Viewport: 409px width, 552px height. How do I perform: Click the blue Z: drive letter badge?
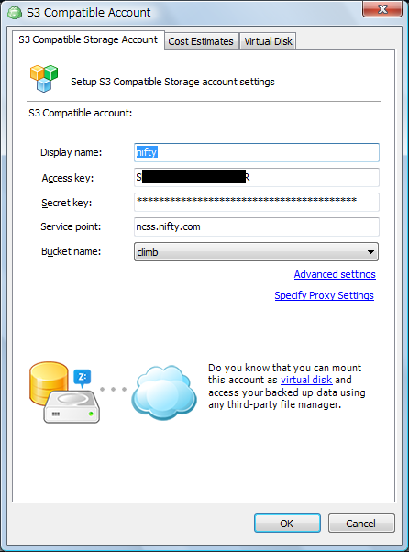pyautogui.click(x=83, y=378)
